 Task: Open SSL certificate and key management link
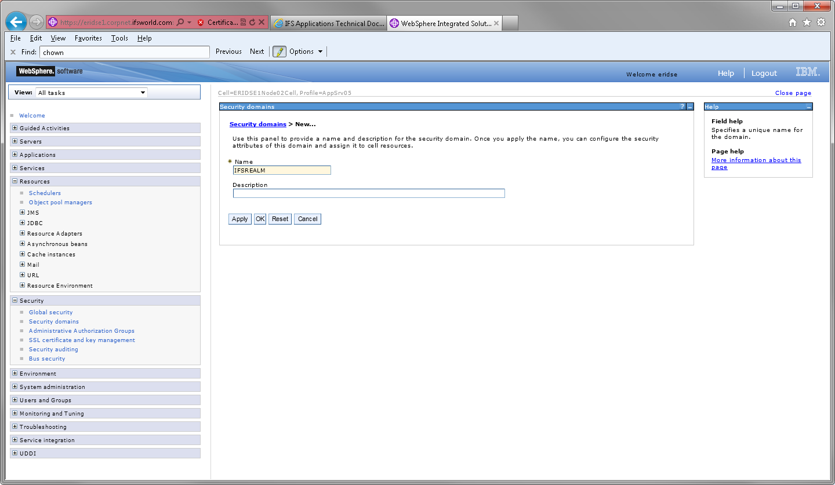point(82,340)
